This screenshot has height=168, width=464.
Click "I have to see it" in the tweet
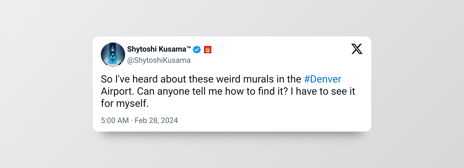(x=323, y=91)
